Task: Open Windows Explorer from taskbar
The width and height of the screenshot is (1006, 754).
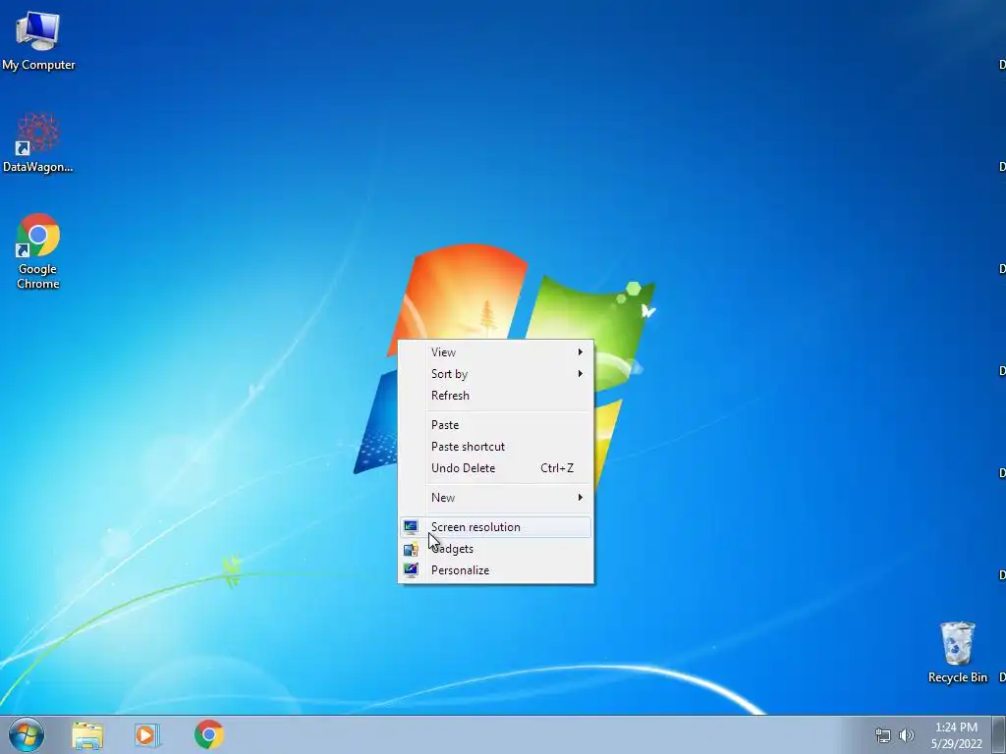Action: click(x=87, y=735)
